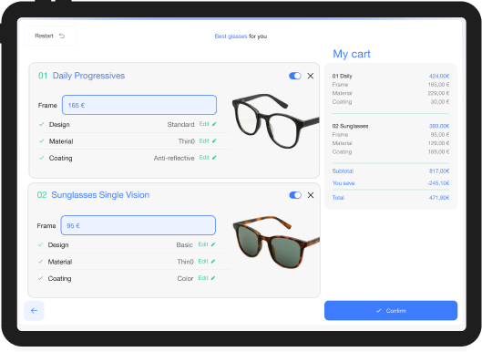Click the Restart button

[50, 36]
